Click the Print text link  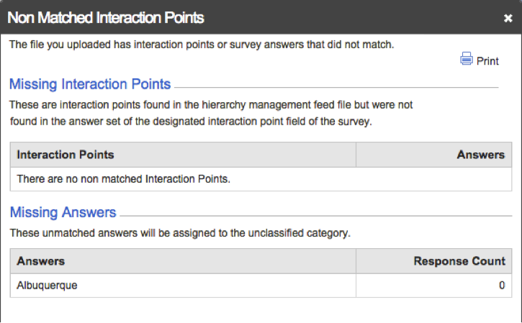tap(487, 61)
